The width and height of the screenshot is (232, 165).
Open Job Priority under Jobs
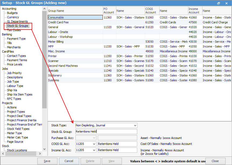(14, 73)
